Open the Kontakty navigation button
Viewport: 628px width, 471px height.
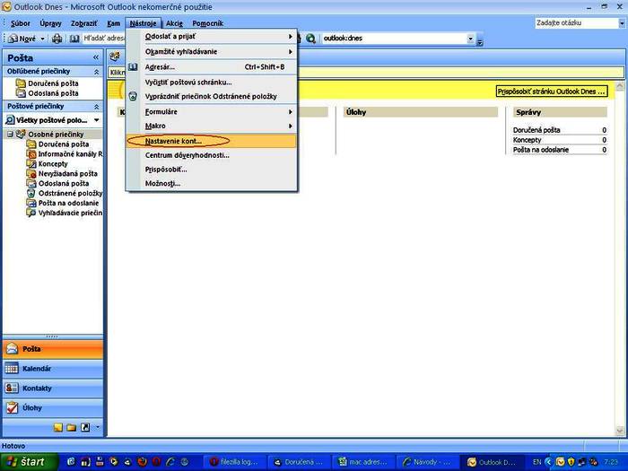53,388
